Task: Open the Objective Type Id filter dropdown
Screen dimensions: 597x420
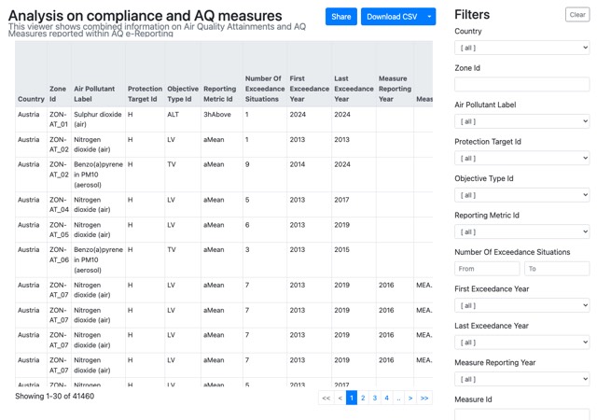Action: [x=521, y=195]
